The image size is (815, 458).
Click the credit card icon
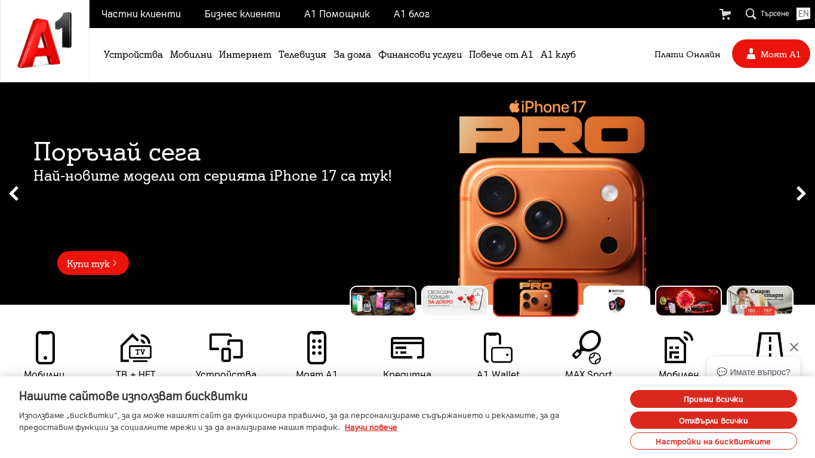(407, 348)
